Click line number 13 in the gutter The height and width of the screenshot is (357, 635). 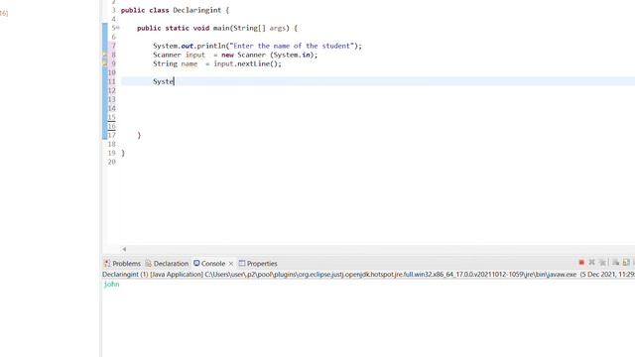pos(112,99)
